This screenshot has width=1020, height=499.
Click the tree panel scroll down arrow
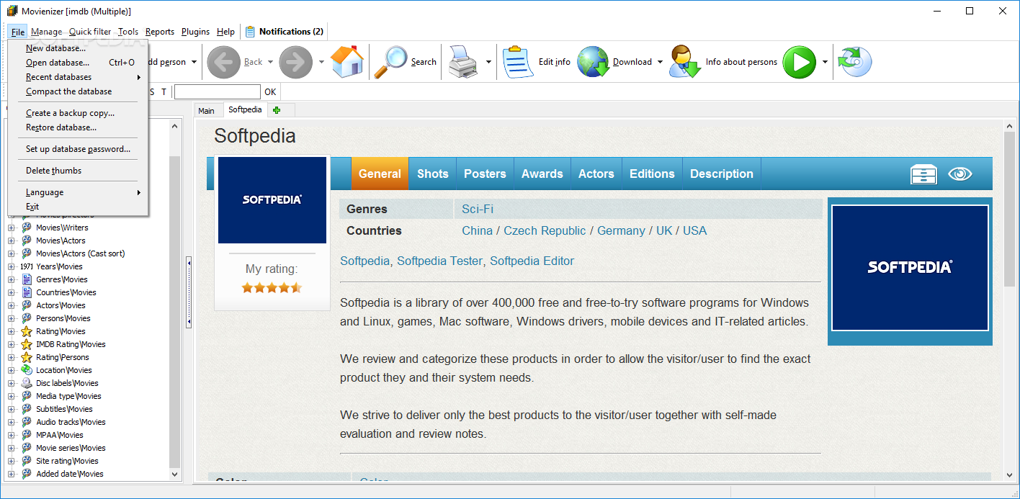point(175,474)
